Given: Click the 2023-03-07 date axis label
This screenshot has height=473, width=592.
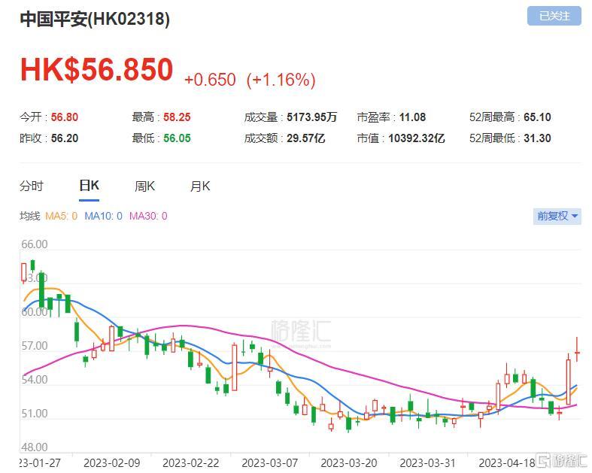Looking at the screenshot, I should 270,462.
